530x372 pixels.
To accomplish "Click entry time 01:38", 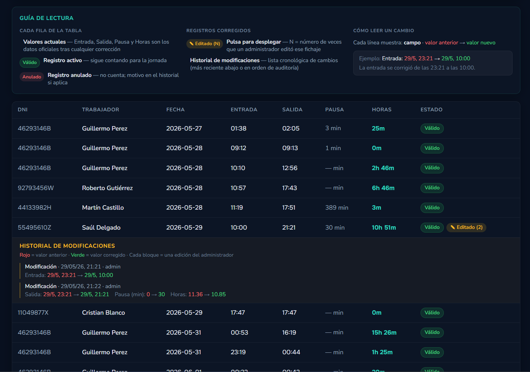I will (239, 128).
